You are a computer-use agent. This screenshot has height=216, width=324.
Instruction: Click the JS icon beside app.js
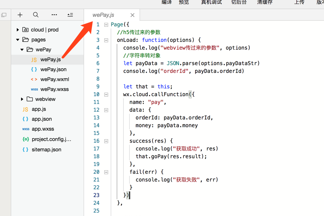pyautogui.click(x=25, y=109)
